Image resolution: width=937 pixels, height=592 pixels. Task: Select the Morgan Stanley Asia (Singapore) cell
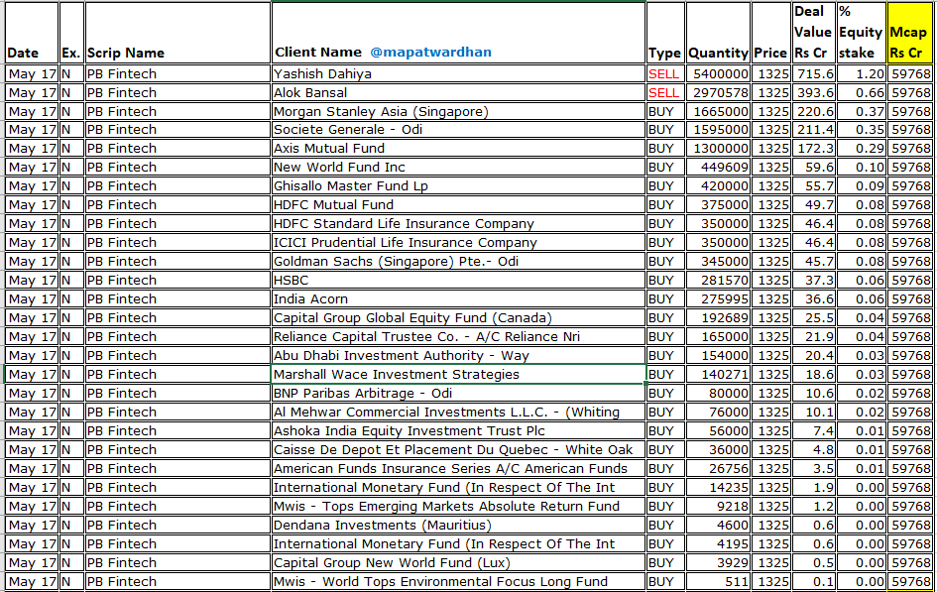tap(458, 112)
